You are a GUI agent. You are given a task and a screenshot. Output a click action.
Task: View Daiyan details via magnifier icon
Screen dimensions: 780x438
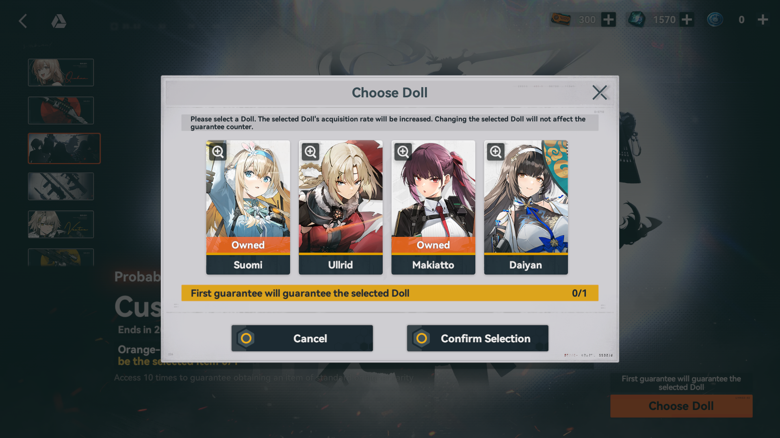coord(496,152)
